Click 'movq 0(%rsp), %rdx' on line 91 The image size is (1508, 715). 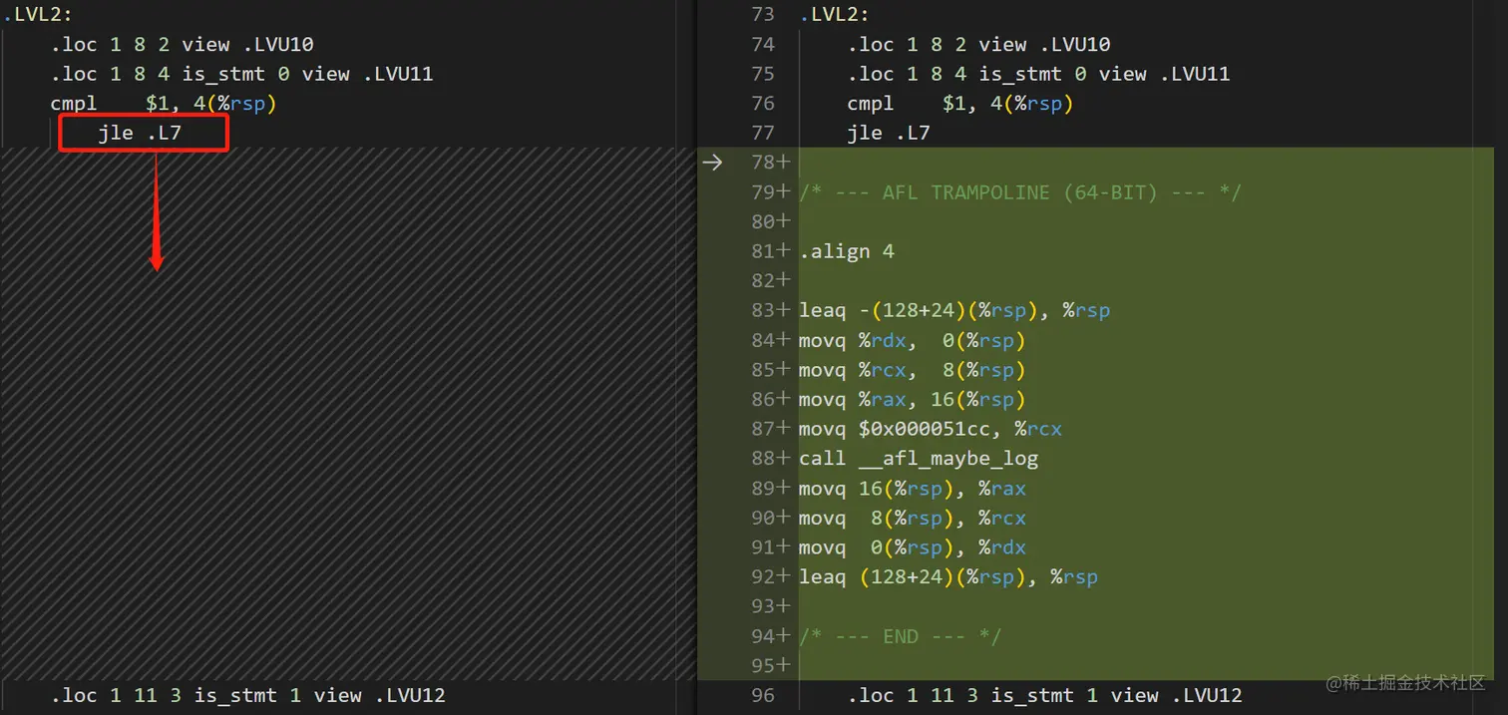(x=913, y=547)
